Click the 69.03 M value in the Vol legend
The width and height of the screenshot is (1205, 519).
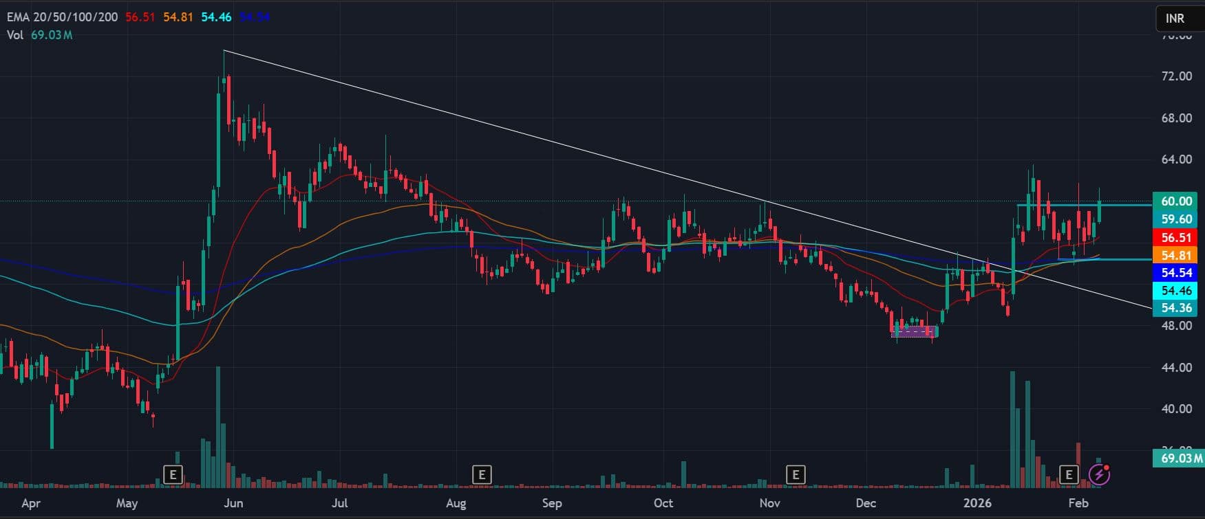pyautogui.click(x=52, y=35)
